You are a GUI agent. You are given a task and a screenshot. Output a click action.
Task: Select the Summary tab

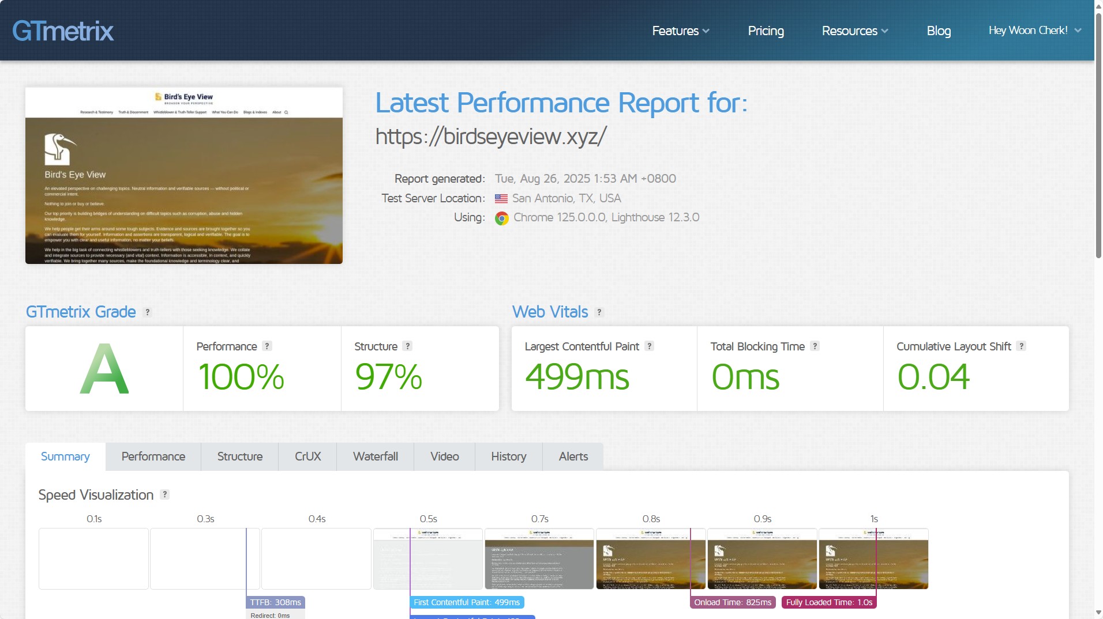65,456
